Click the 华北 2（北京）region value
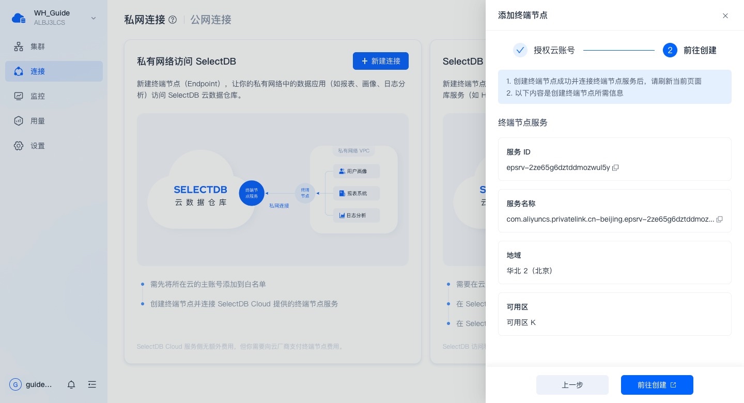This screenshot has height=403, width=744. click(x=530, y=271)
